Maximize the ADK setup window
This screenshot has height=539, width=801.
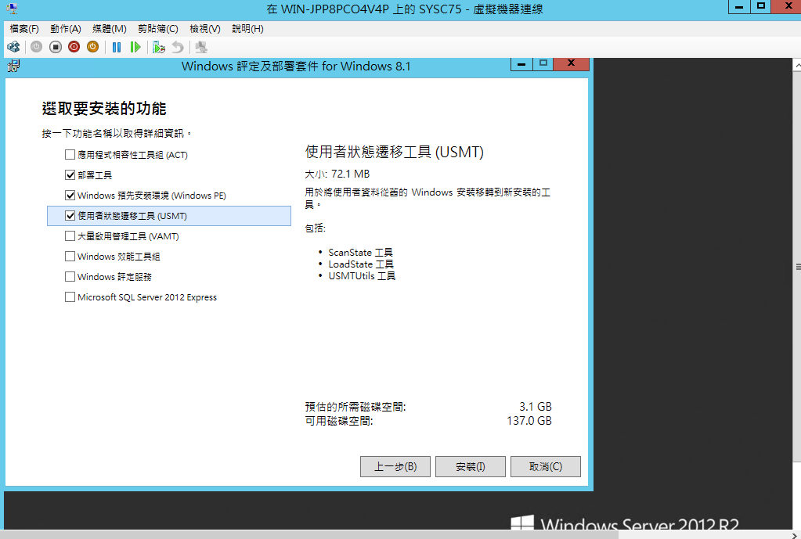pyautogui.click(x=543, y=64)
